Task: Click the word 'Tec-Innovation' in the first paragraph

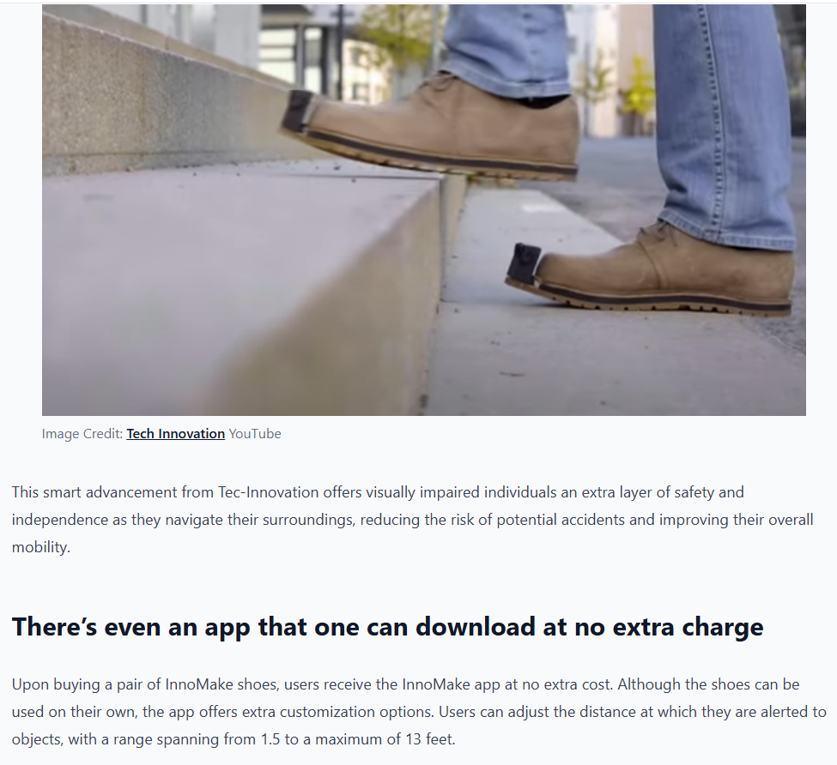Action: pyautogui.click(x=269, y=492)
